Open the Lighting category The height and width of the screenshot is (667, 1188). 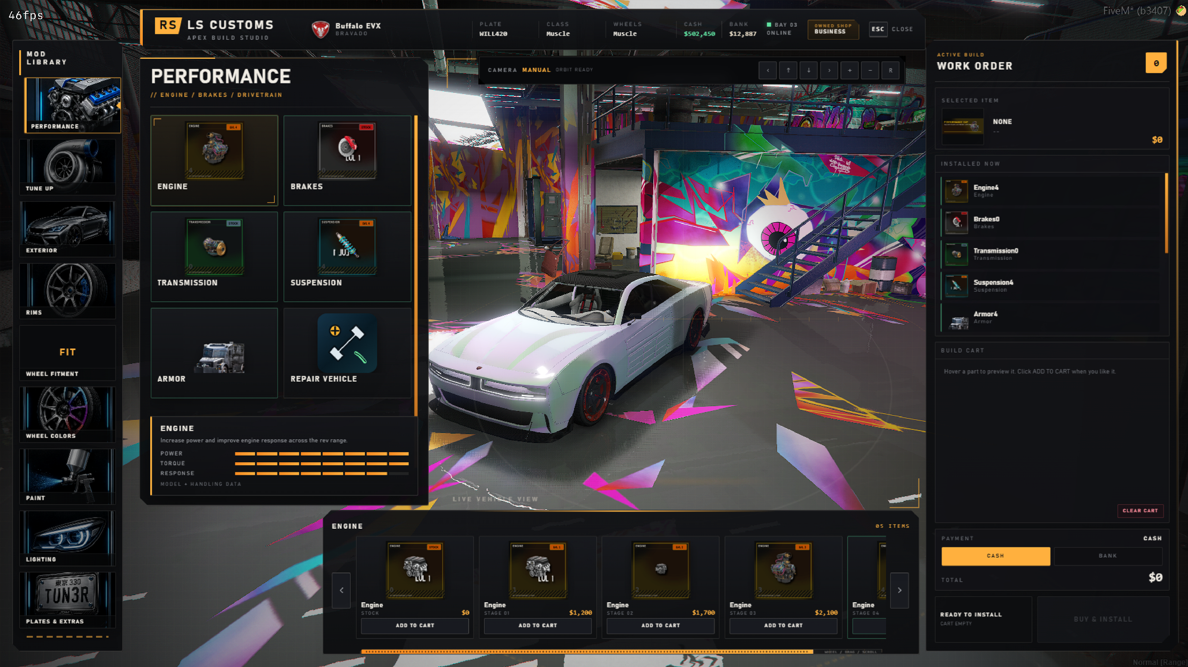tap(67, 538)
